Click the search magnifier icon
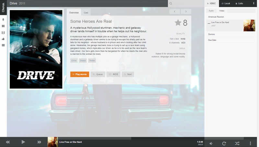 click(x=171, y=4)
